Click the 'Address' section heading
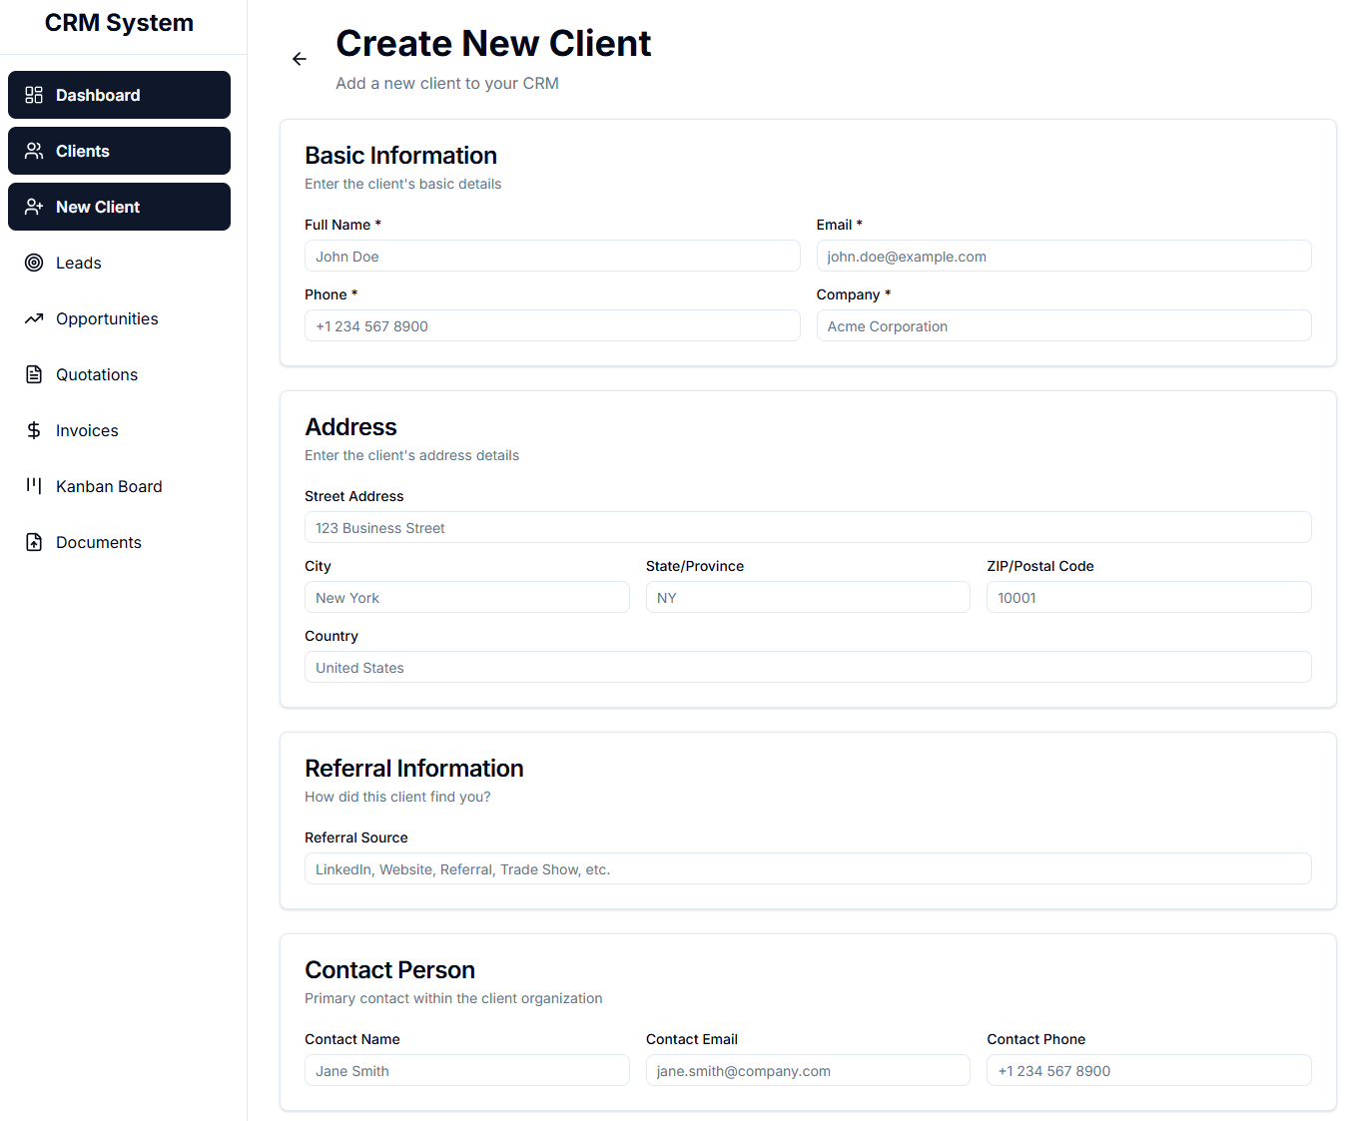Image resolution: width=1352 pixels, height=1121 pixels. tap(350, 427)
